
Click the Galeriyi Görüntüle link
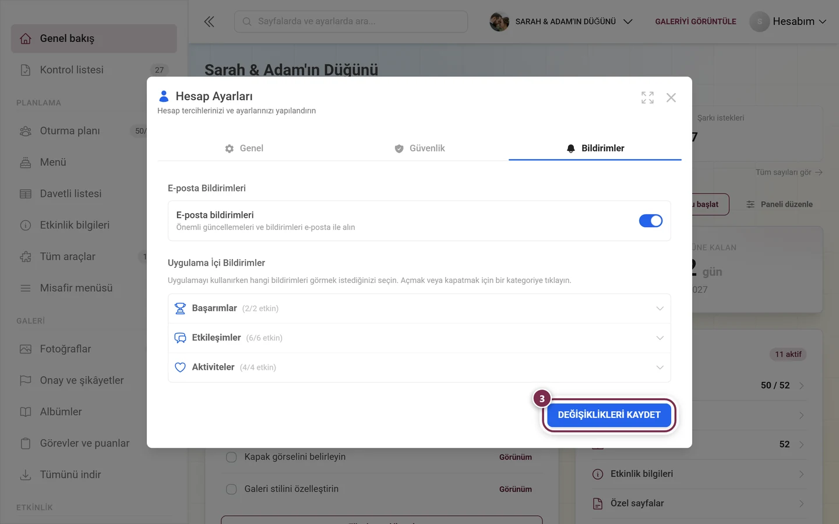(696, 22)
